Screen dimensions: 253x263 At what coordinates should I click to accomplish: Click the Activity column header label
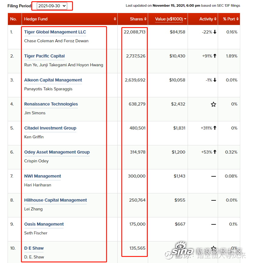point(206,19)
